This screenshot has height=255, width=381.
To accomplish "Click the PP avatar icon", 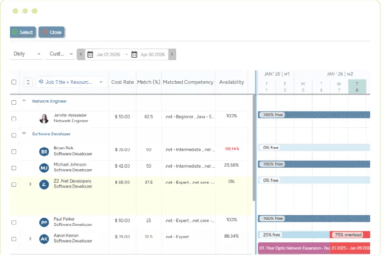I will (44, 222).
